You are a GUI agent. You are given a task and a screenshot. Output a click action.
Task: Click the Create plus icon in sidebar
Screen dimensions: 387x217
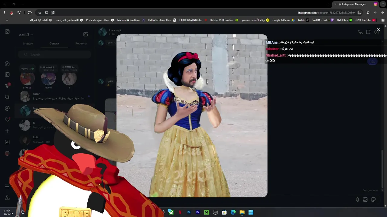click(x=7, y=131)
